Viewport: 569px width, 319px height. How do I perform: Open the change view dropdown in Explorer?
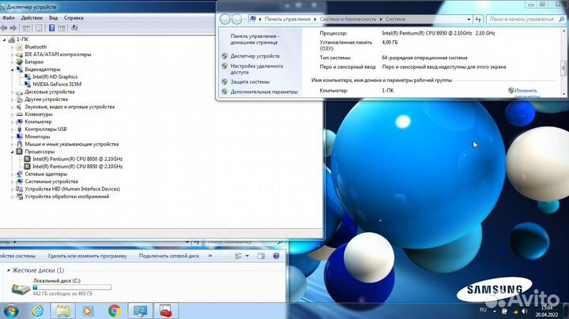pos(247,256)
